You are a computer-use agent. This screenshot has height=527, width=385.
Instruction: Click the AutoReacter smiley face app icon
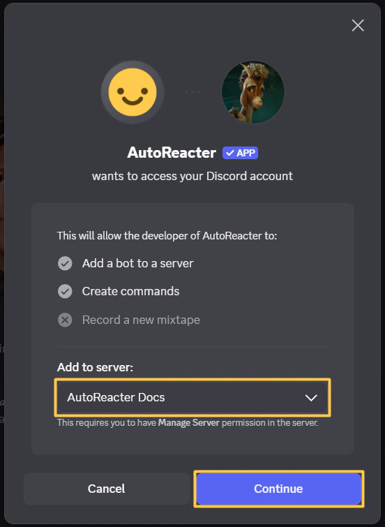pyautogui.click(x=133, y=91)
